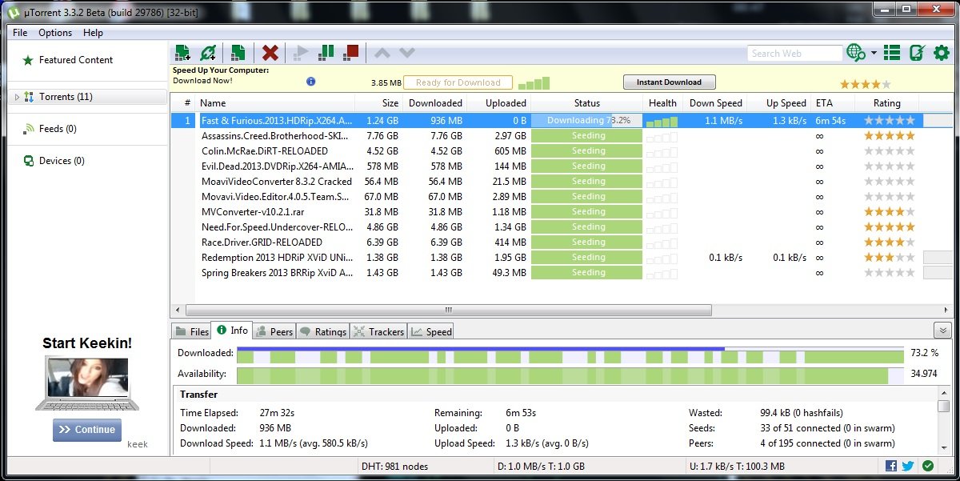Set star rating for Fast & Furious row
The width and height of the screenshot is (960, 481).
(x=889, y=121)
